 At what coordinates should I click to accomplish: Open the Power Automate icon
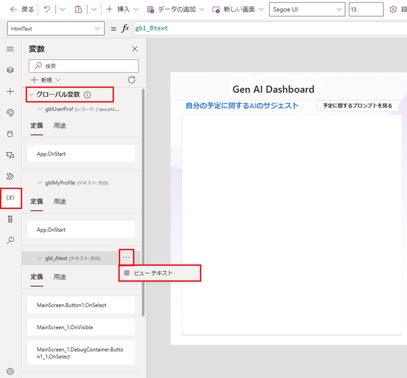click(10, 176)
